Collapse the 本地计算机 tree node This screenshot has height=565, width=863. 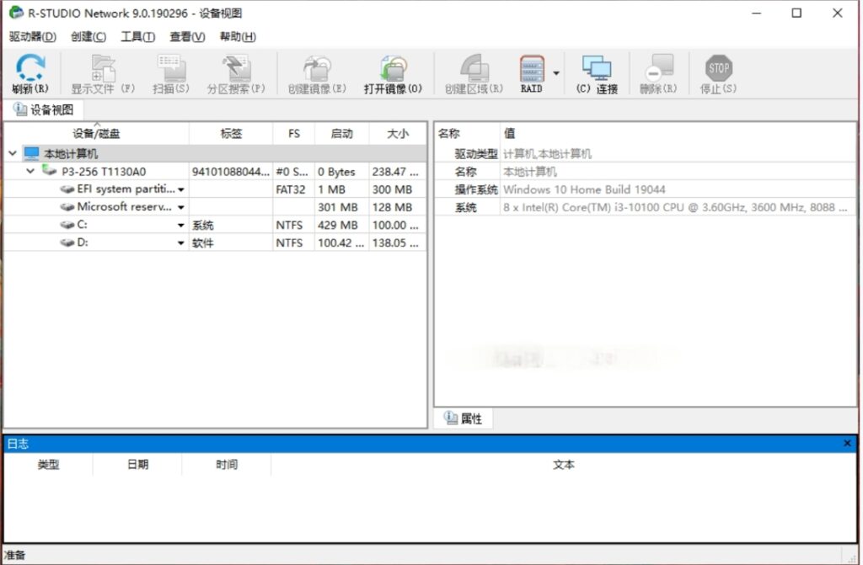click(x=13, y=154)
